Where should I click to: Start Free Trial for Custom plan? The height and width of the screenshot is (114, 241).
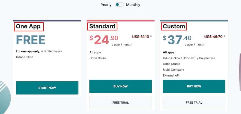point(194,102)
